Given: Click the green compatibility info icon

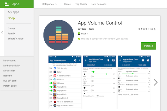Looking at the screenshot, I should click(79, 39).
